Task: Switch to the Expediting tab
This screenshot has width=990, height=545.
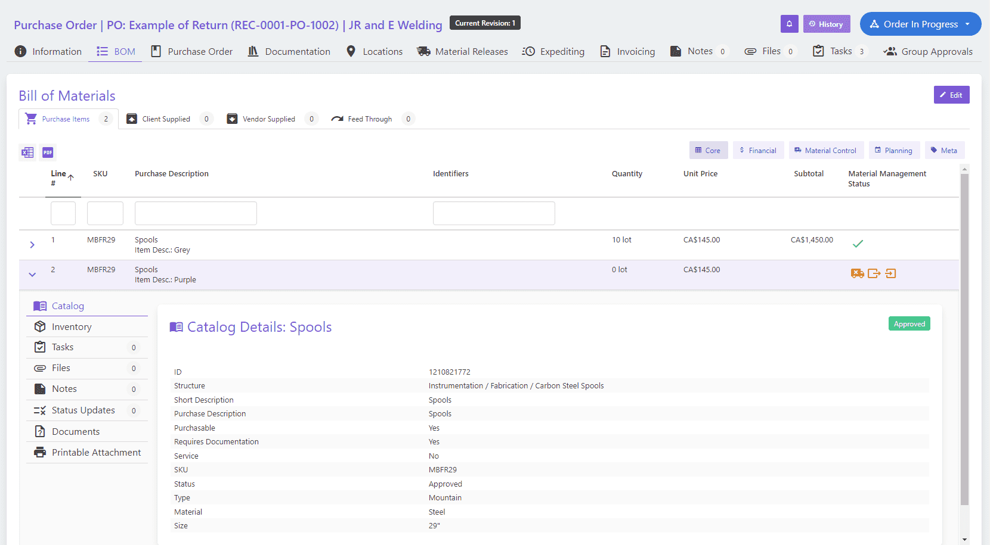Action: coord(553,51)
